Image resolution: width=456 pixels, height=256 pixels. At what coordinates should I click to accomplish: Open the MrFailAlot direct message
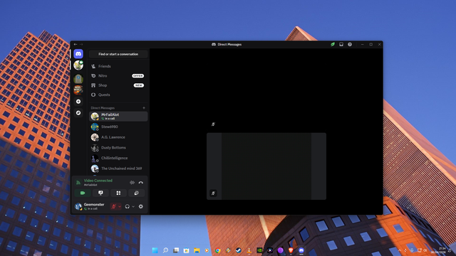coord(118,117)
